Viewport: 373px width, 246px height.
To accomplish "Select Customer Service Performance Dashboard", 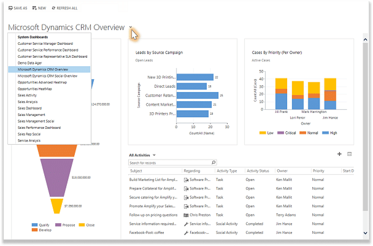I will pos(48,50).
